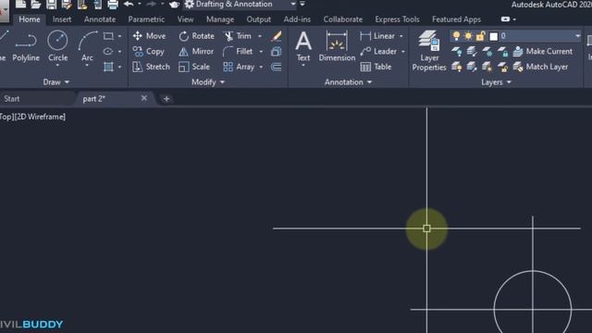592x333 pixels.
Task: Activate the Fillet command
Action: pos(238,52)
